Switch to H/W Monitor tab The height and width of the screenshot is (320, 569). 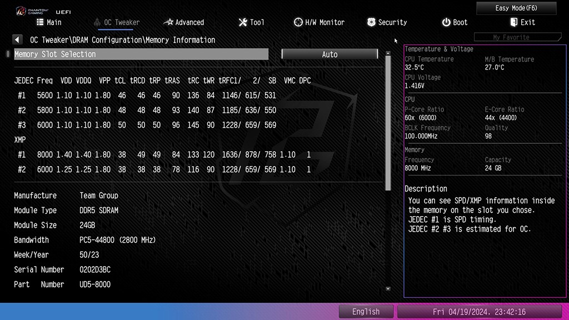point(319,22)
